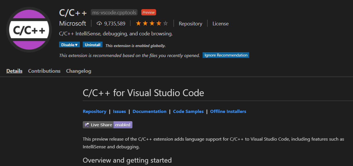Screen dimensions: 353x166
Task: Click the Microsoft publisher name
Action: tap(72, 23)
